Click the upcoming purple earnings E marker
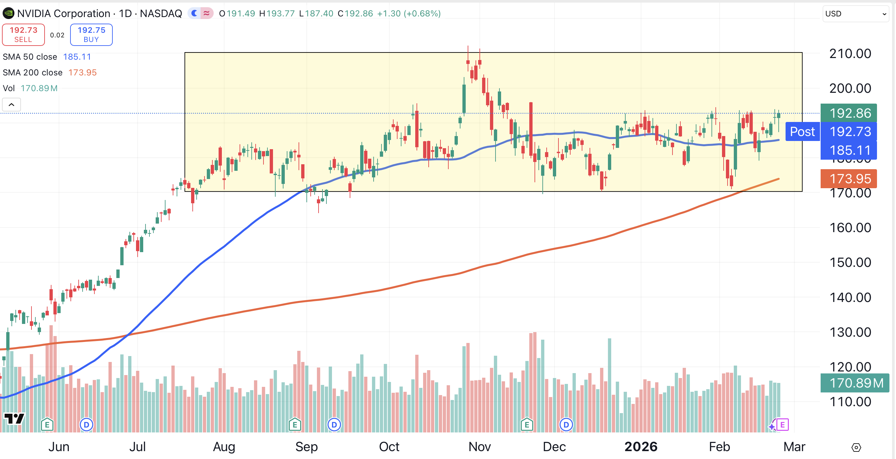896x459 pixels. [x=782, y=425]
